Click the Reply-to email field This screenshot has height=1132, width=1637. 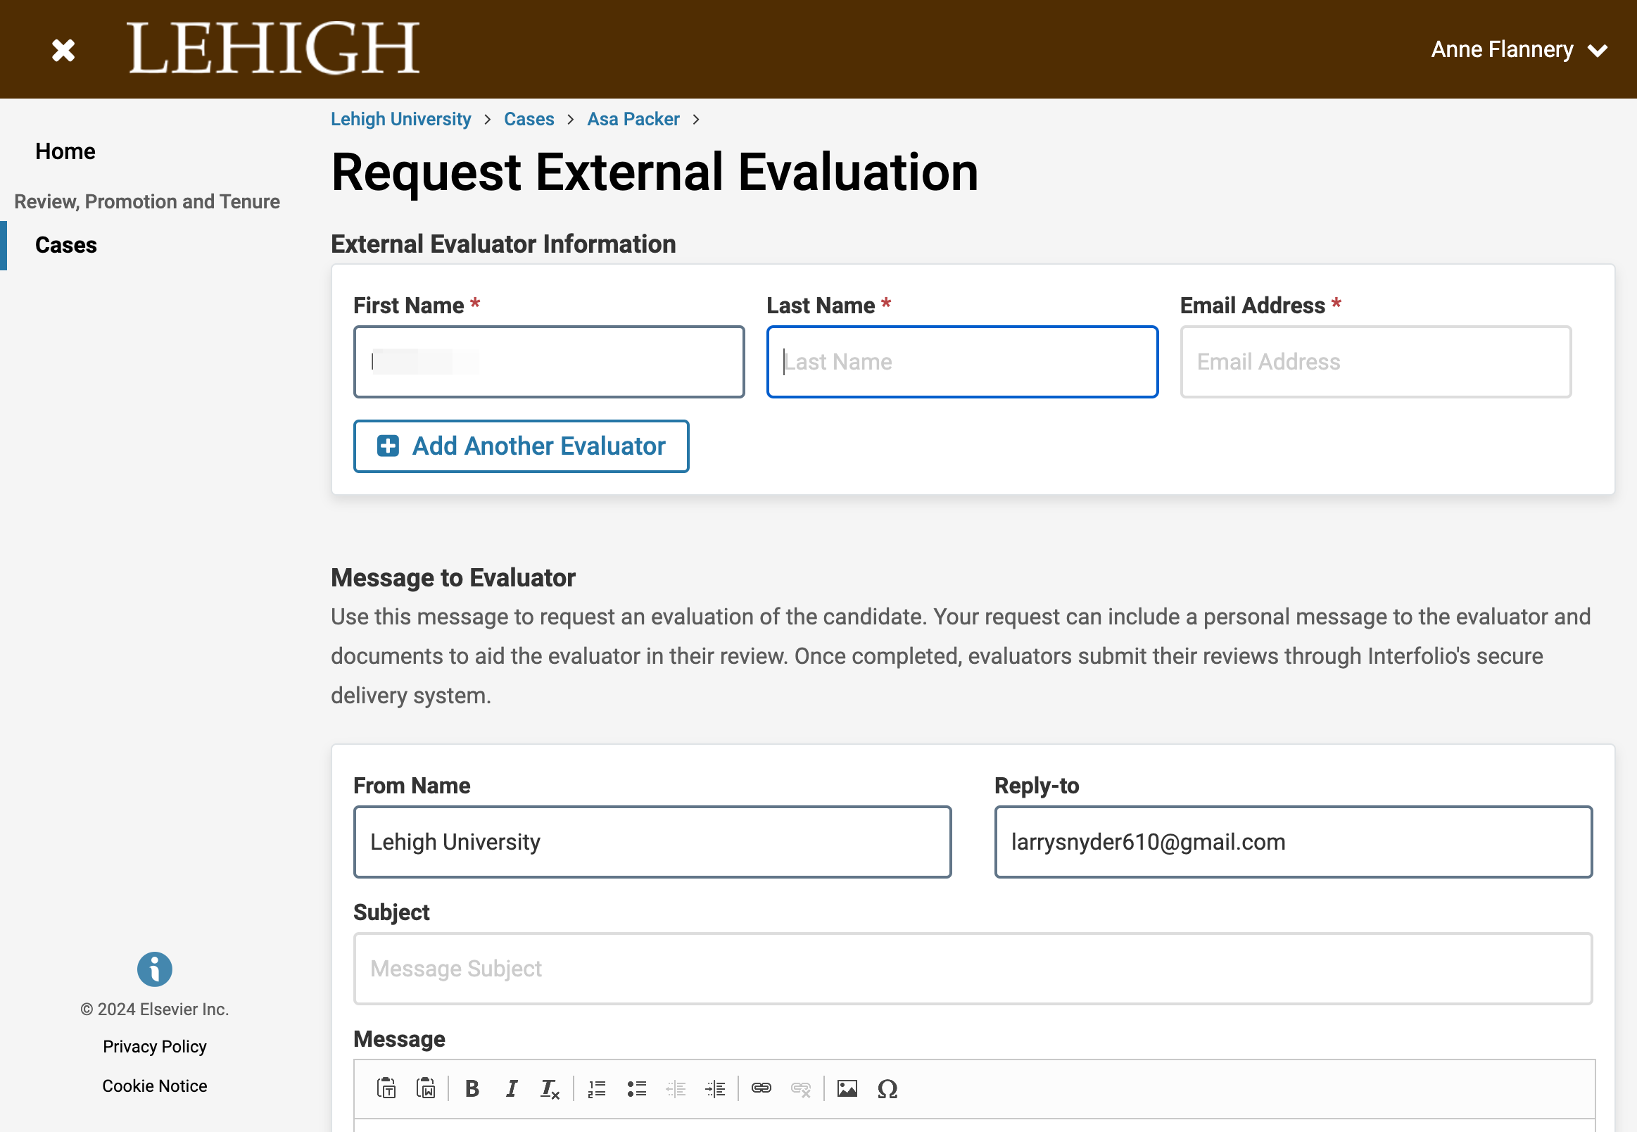coord(1293,842)
